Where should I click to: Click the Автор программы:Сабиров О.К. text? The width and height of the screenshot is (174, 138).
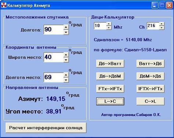pyautogui.click(x=131, y=115)
